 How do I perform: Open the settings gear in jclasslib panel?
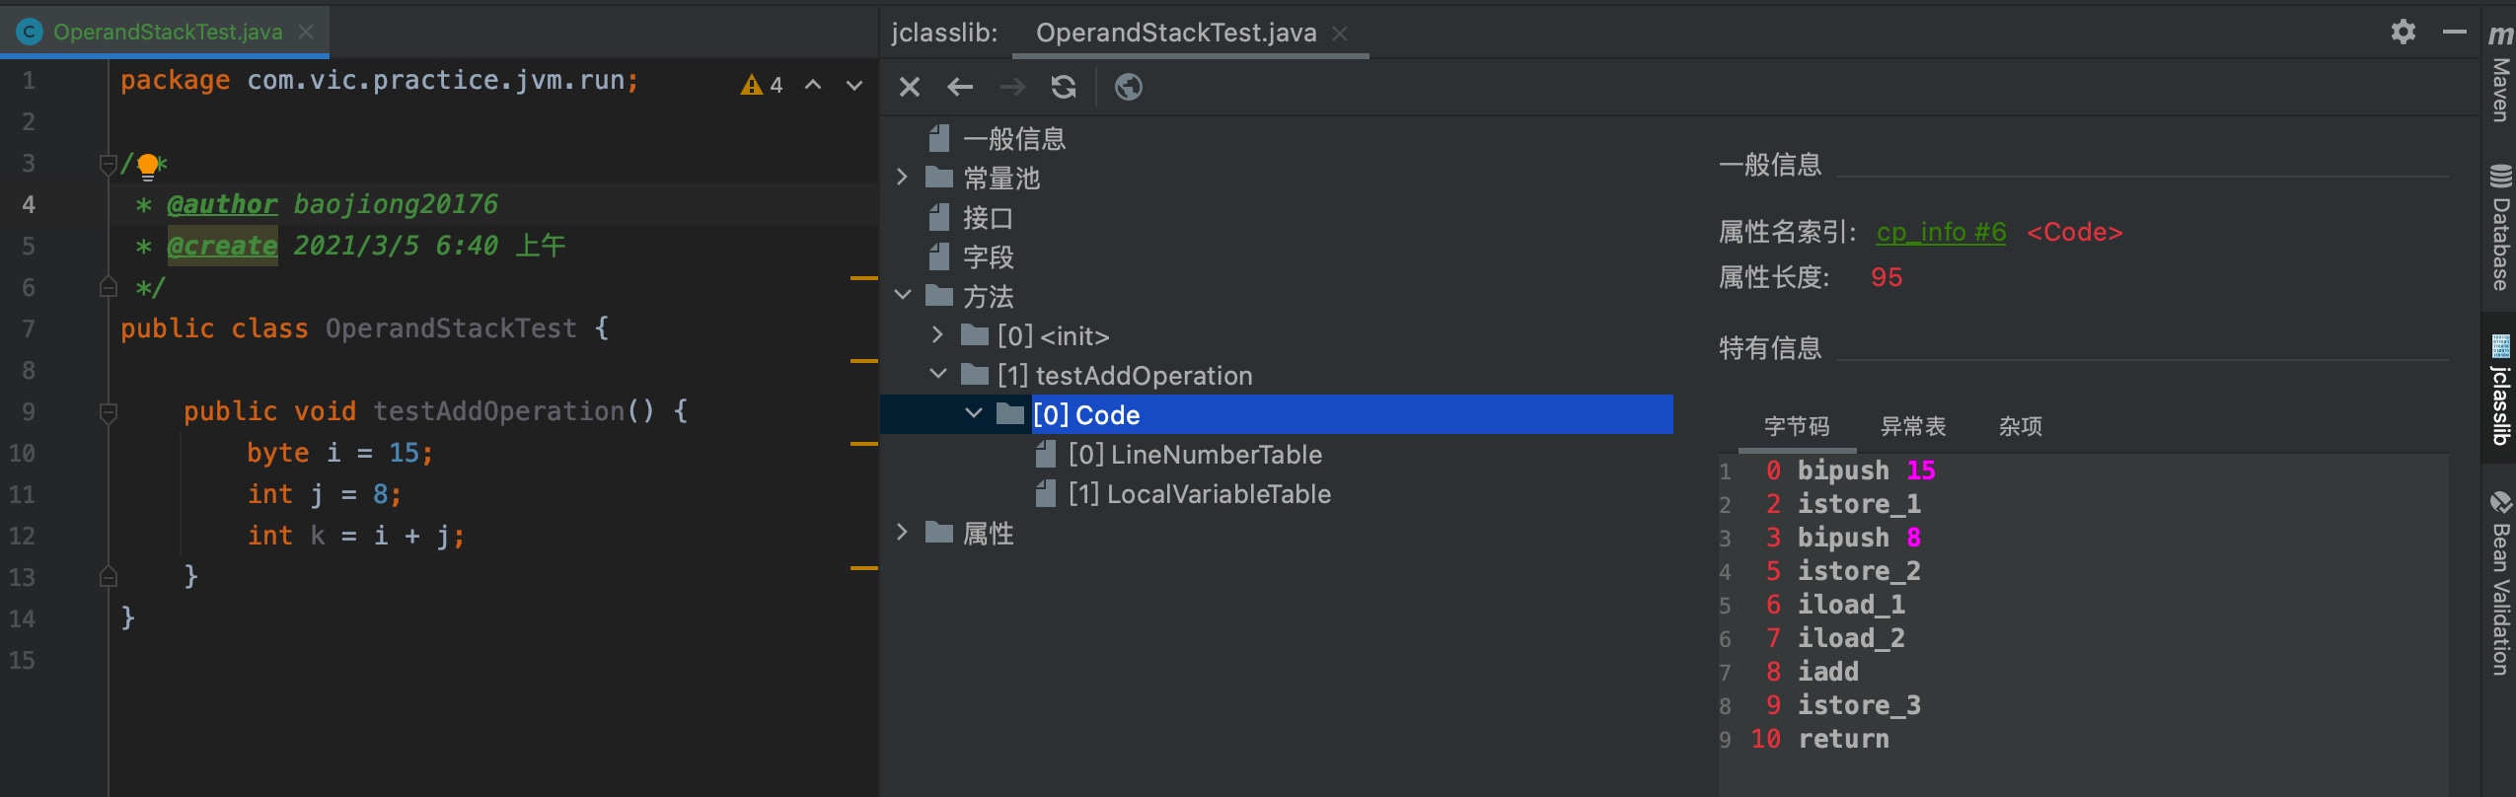(2403, 32)
